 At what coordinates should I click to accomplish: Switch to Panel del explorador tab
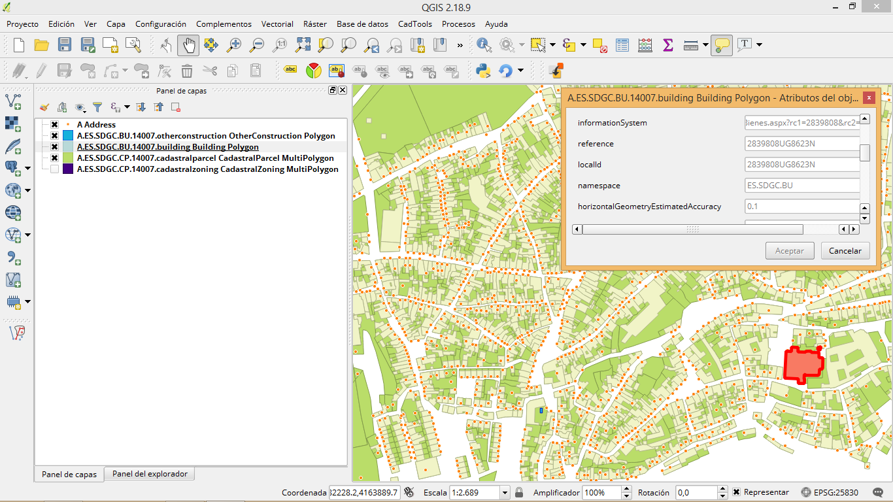[x=150, y=474]
